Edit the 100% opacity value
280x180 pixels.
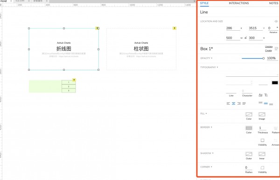pos(272,58)
